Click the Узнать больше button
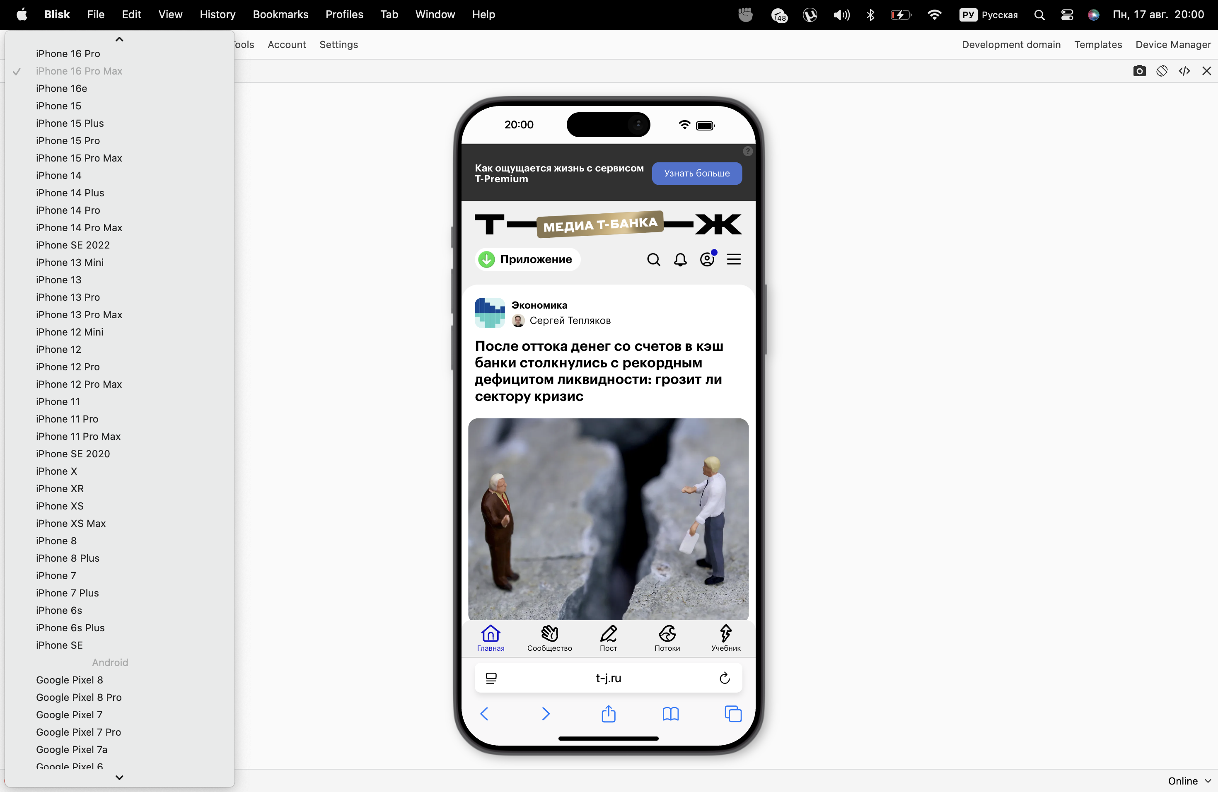 pos(696,174)
